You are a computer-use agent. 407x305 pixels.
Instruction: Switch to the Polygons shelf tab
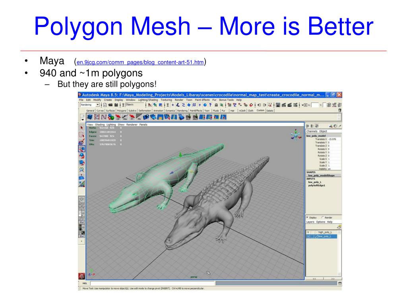pyautogui.click(x=122, y=111)
